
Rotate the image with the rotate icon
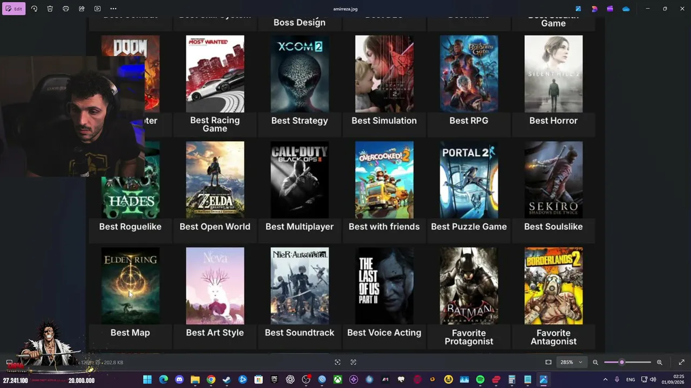coord(34,9)
